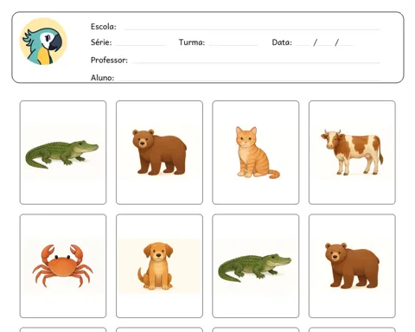Viewport: 415px width, 332px height.
Task: Click the Data: label text
Action: [x=282, y=42]
